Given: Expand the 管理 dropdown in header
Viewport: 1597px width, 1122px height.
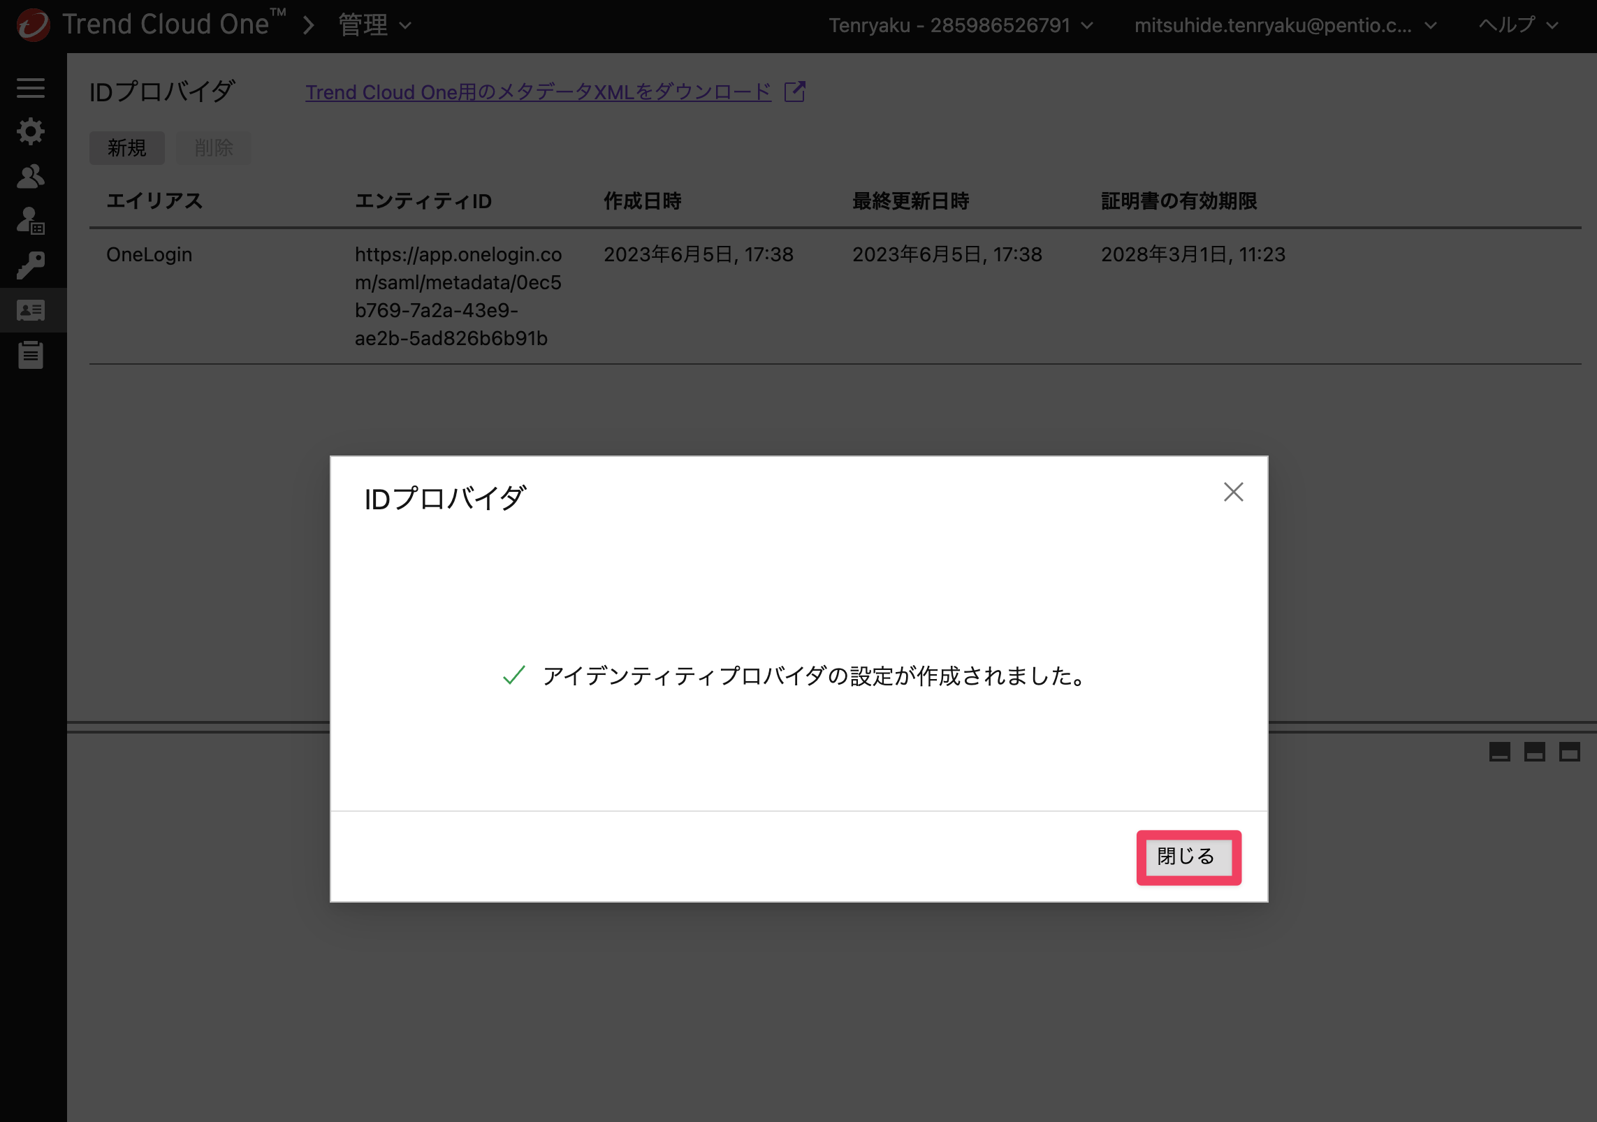Looking at the screenshot, I should 375,26.
